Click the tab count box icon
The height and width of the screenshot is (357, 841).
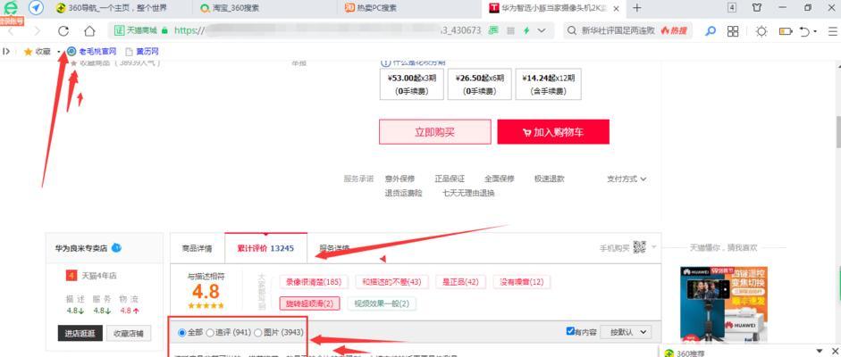732,7
